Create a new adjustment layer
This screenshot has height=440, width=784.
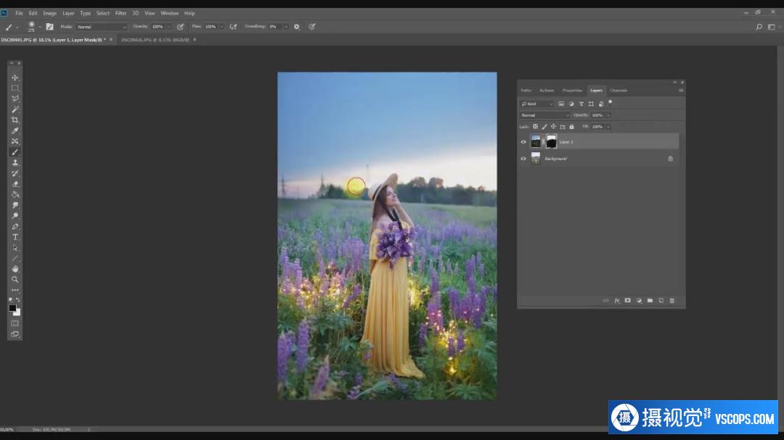639,301
